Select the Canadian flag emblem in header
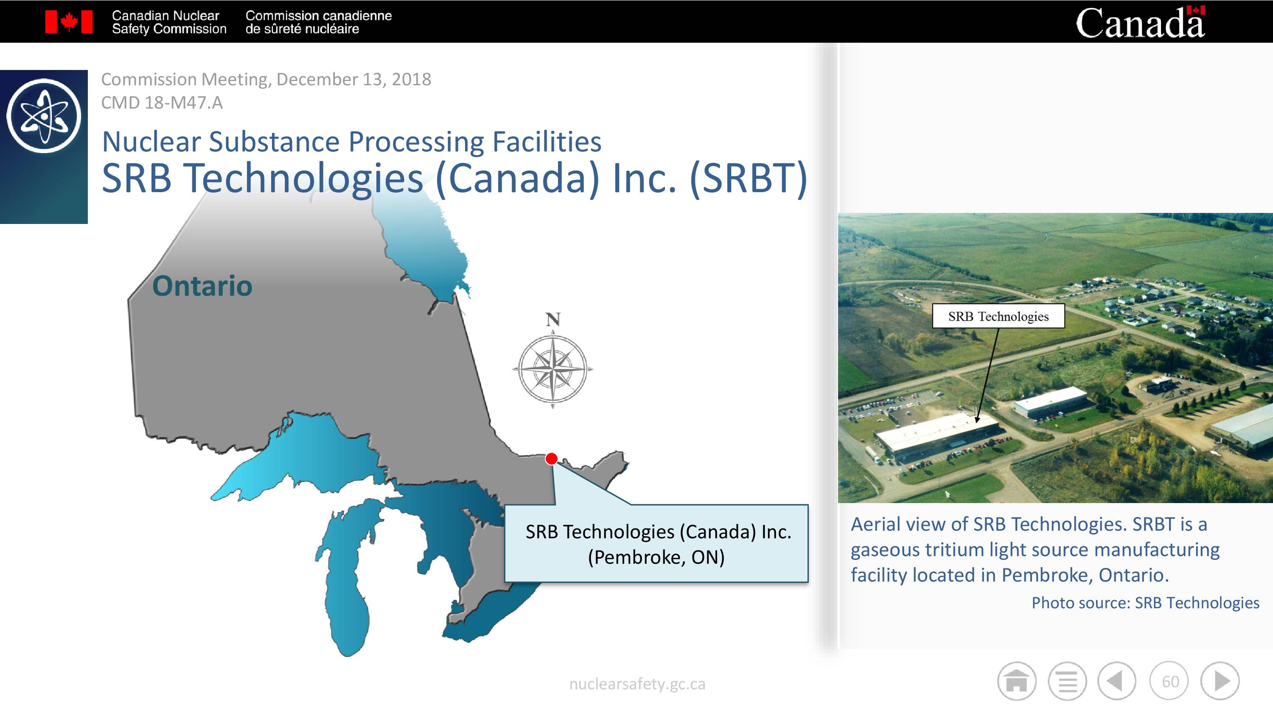The height and width of the screenshot is (716, 1273). (69, 22)
